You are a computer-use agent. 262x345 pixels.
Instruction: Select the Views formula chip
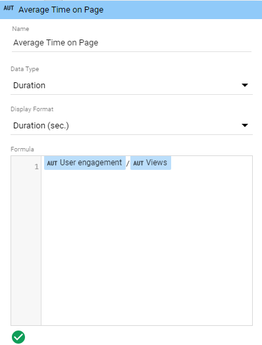pos(151,163)
